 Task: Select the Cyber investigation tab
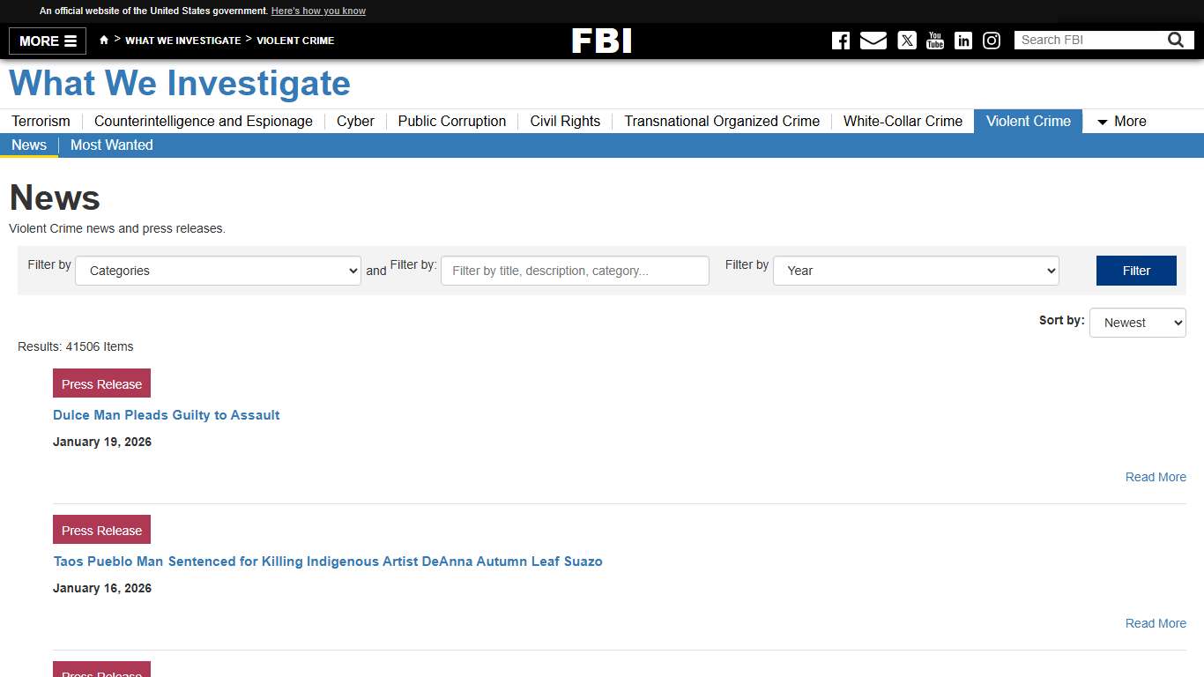354,121
